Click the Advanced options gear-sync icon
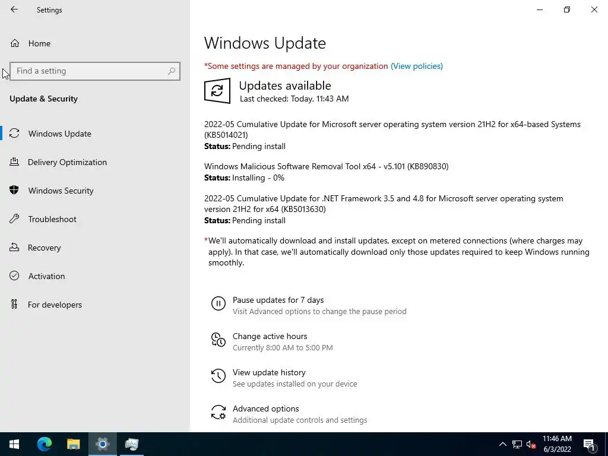 coord(218,412)
